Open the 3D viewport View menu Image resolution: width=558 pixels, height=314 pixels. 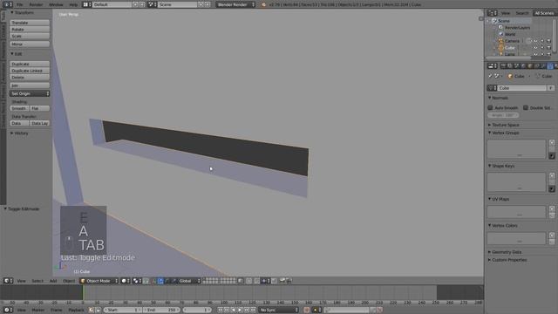pos(21,281)
